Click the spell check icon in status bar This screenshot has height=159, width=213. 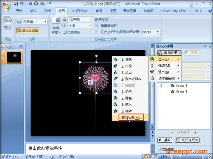53,157
